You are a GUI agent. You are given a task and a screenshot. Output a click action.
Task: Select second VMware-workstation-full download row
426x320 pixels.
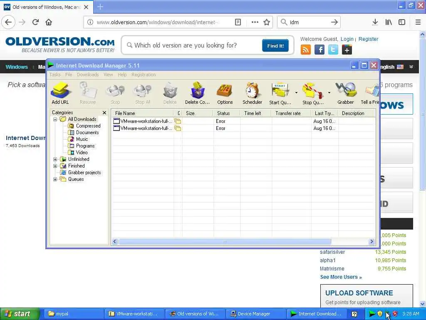pyautogui.click(x=243, y=128)
